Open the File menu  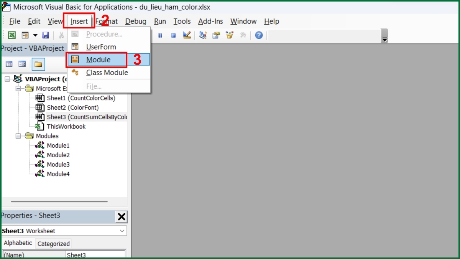(15, 21)
